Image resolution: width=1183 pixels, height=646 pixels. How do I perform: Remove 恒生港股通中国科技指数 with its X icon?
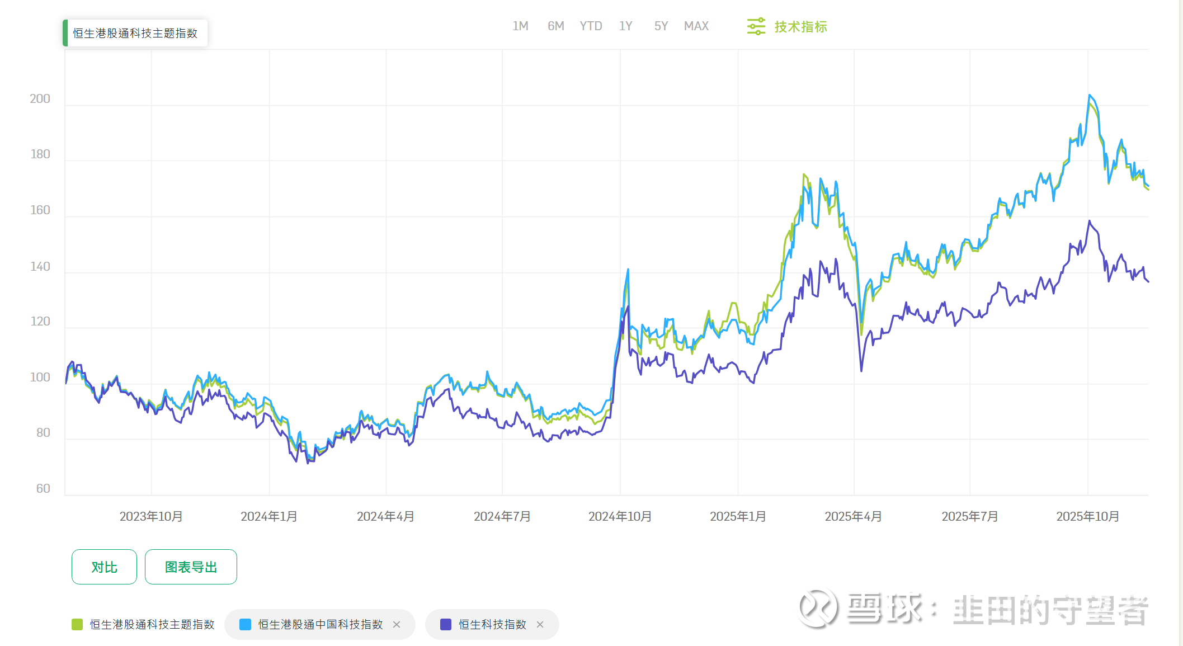click(397, 625)
